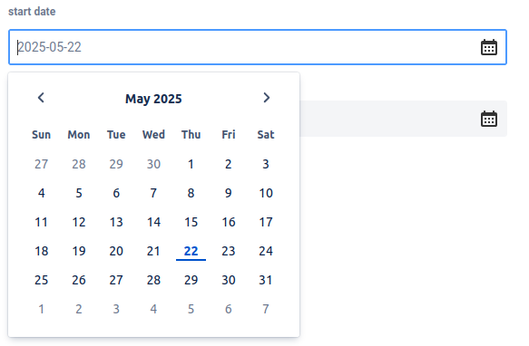This screenshot has width=529, height=346.
Task: Select June 1 in last row
Action: (41, 309)
